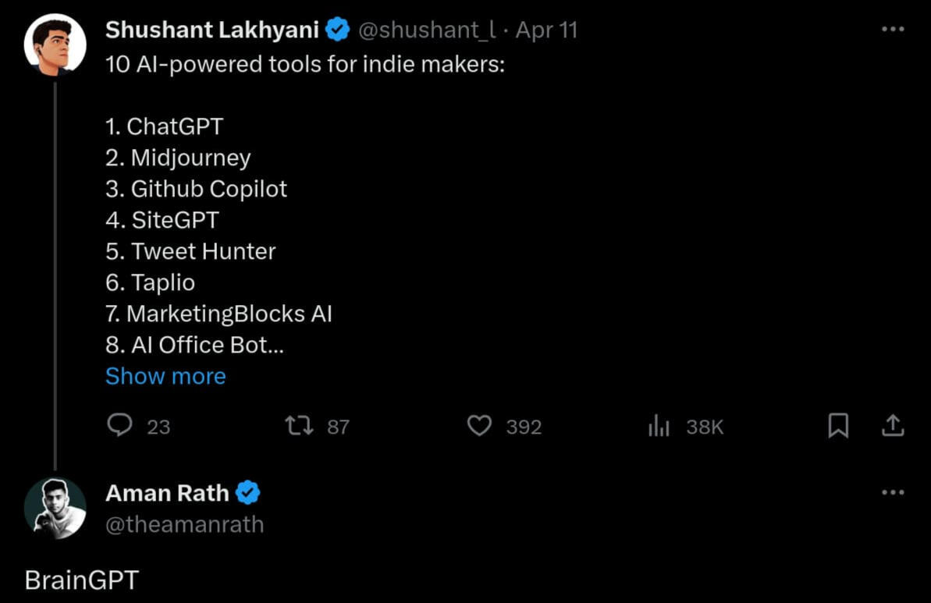Click the reply speech bubble icon

click(x=119, y=425)
